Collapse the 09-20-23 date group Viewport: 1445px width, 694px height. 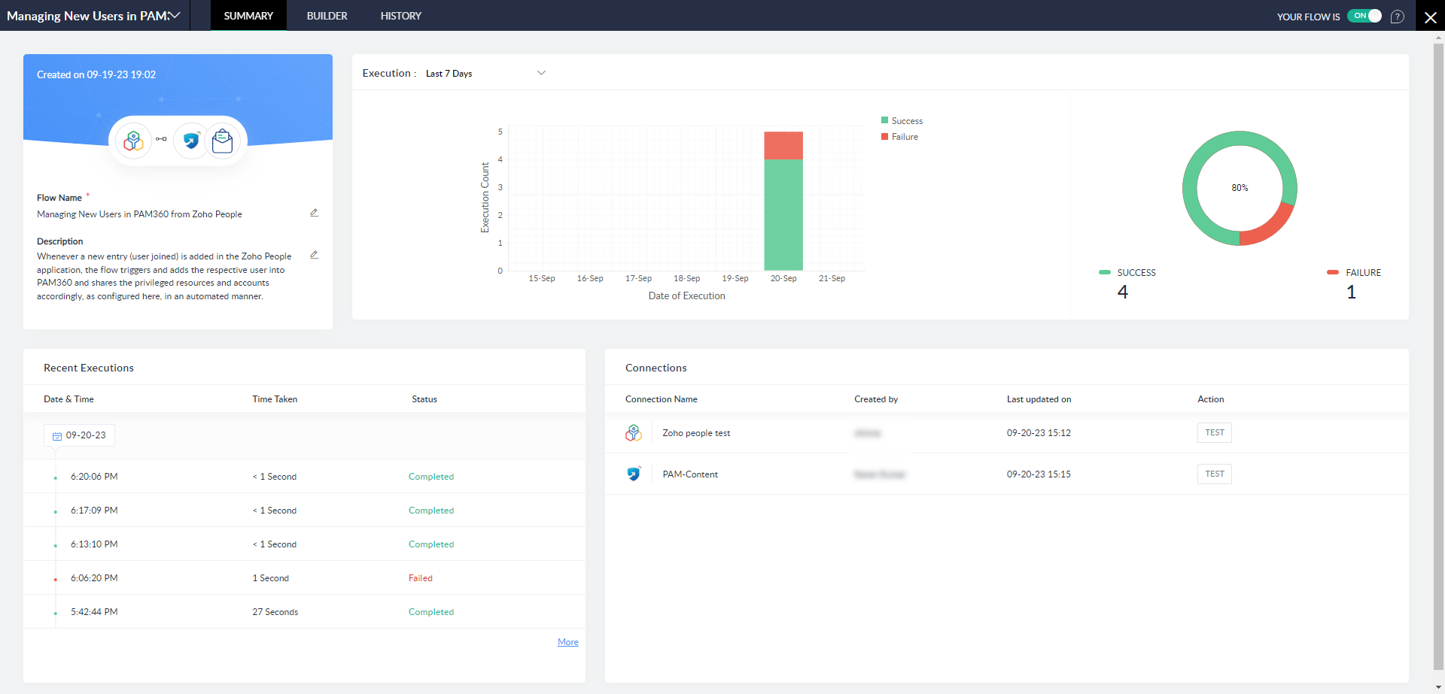(x=79, y=435)
